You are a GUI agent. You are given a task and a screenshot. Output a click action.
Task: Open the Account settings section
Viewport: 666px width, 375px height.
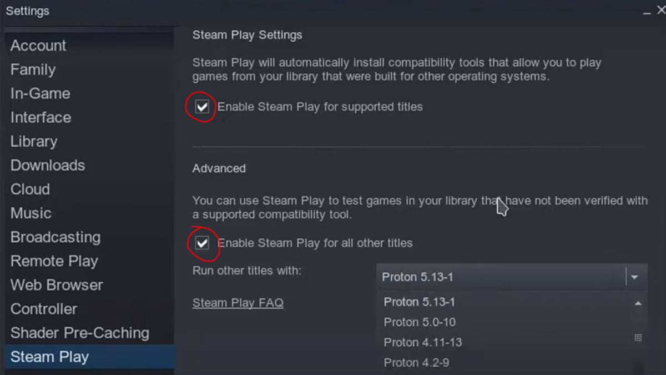point(38,46)
